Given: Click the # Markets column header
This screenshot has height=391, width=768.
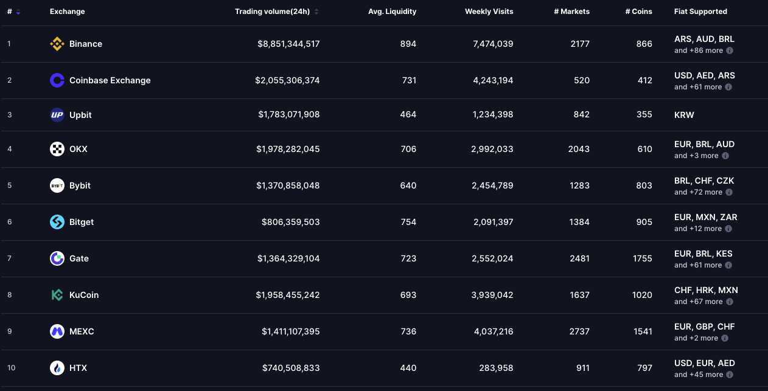Looking at the screenshot, I should point(571,12).
